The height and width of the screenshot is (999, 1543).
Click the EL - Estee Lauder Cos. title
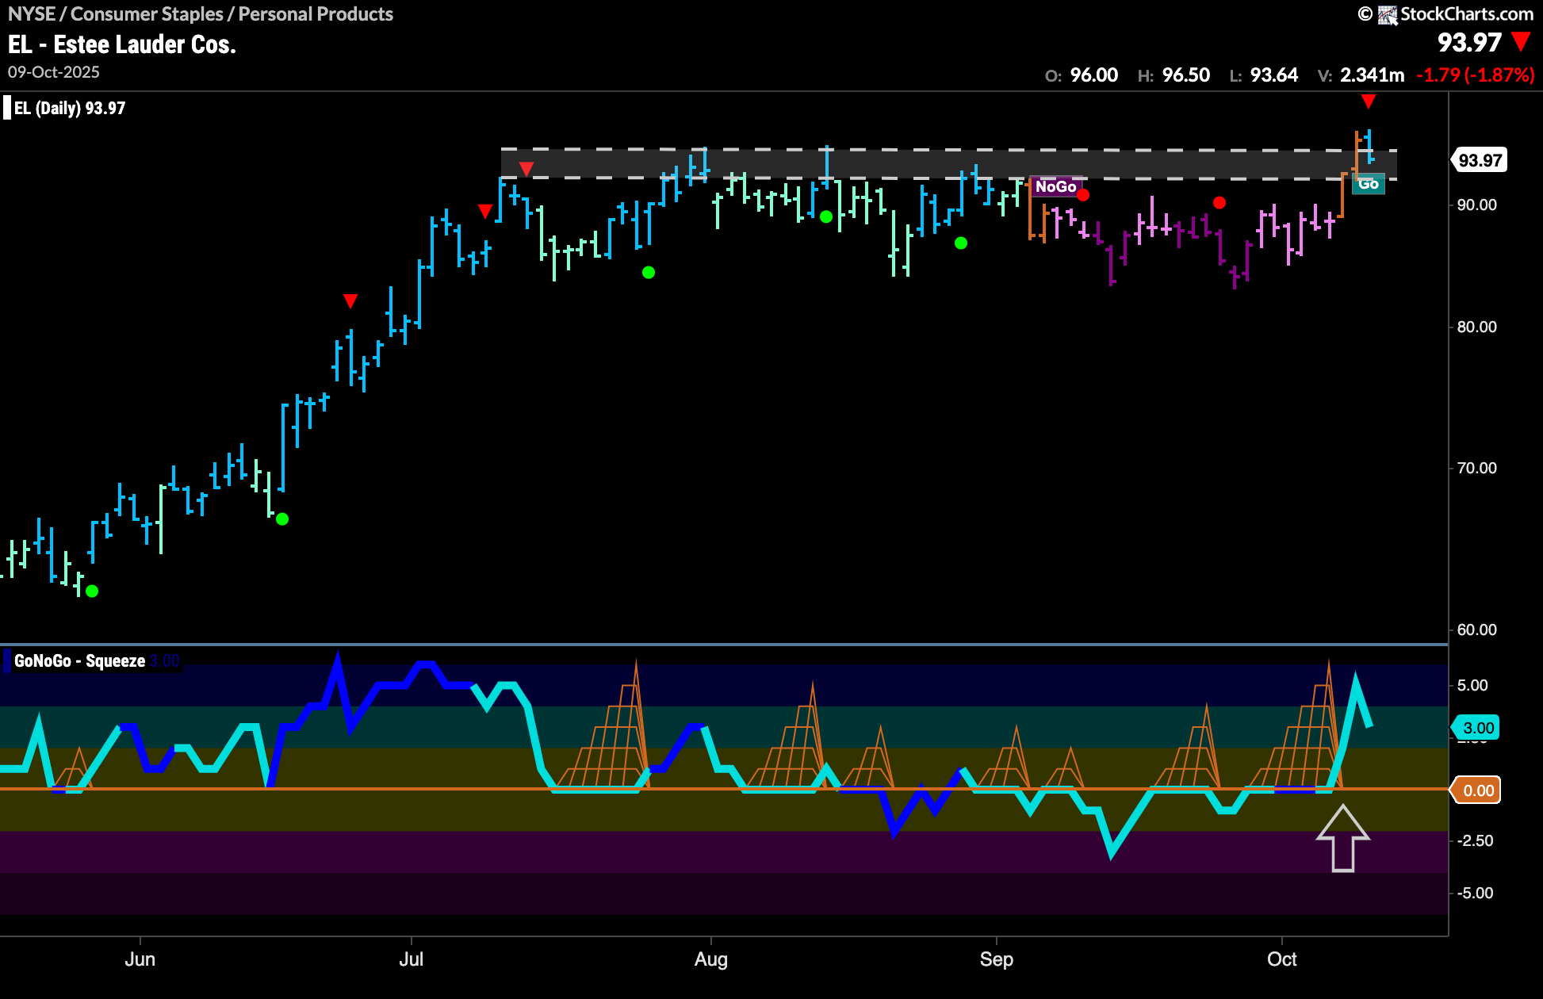click(x=121, y=44)
